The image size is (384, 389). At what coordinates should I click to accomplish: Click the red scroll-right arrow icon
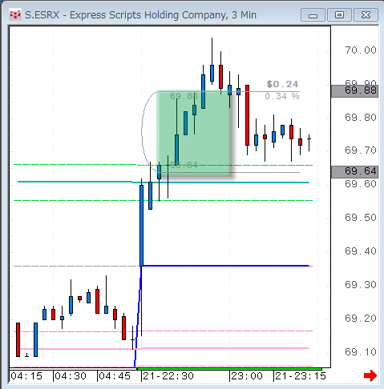click(370, 375)
